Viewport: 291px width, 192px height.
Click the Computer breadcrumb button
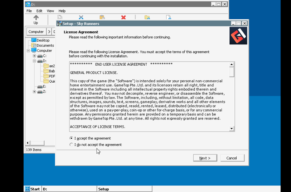[x=36, y=32]
